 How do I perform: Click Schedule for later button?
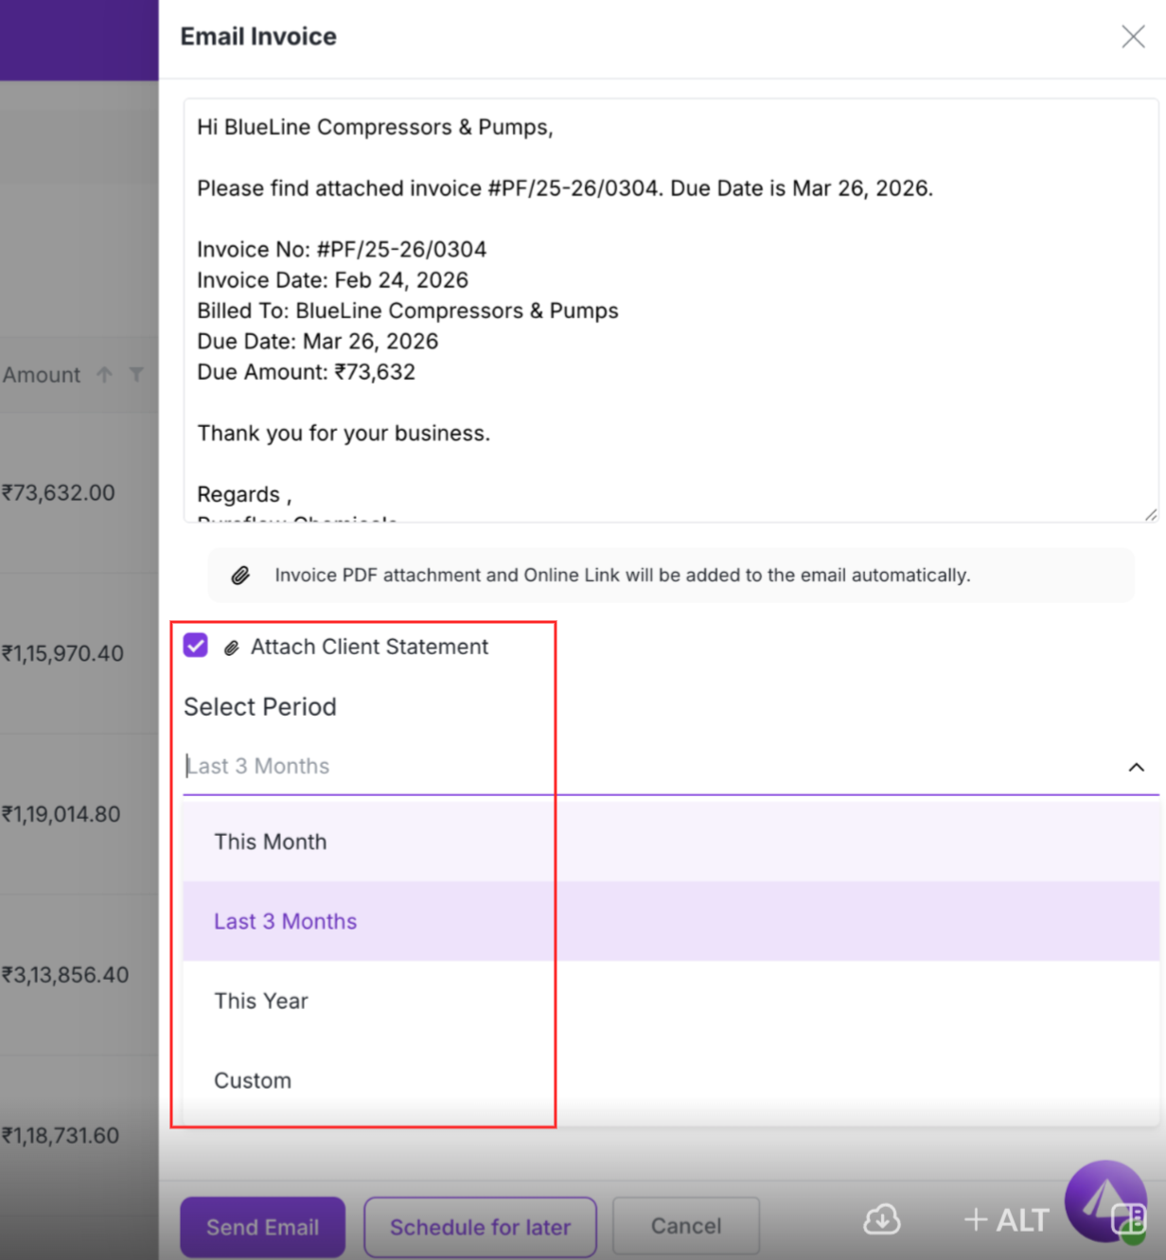pyautogui.click(x=480, y=1227)
